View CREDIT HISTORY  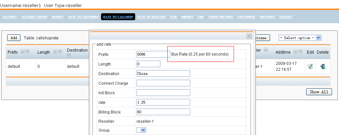[220, 17]
